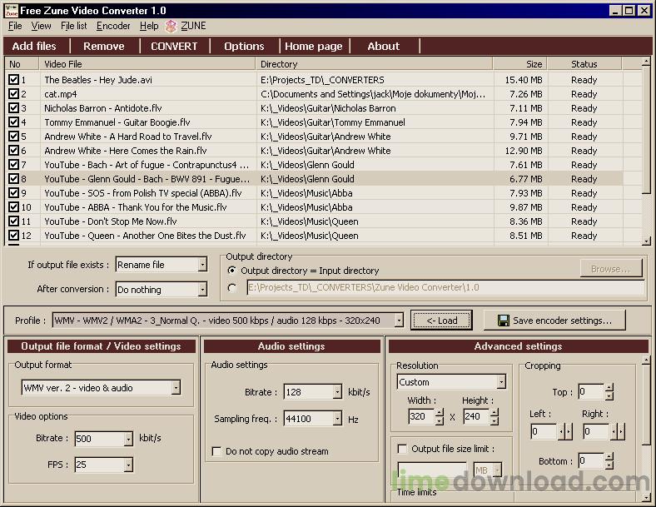Uncheck the cat.mp4 row checkbox

coord(13,94)
